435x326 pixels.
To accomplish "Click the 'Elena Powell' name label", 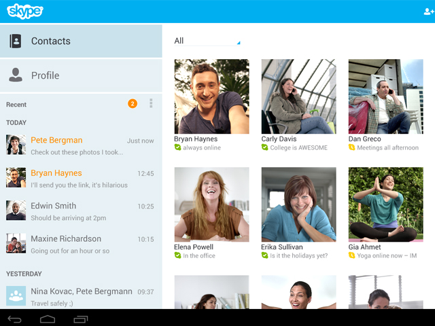I will coord(194,247).
